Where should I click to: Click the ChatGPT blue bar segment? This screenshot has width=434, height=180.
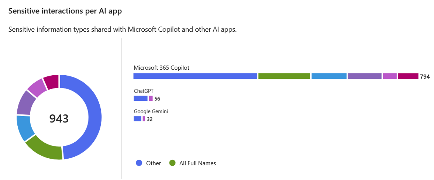click(141, 98)
